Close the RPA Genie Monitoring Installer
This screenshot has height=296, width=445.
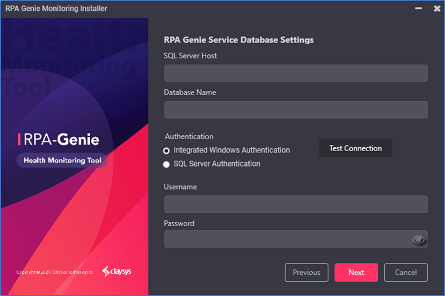click(x=436, y=9)
